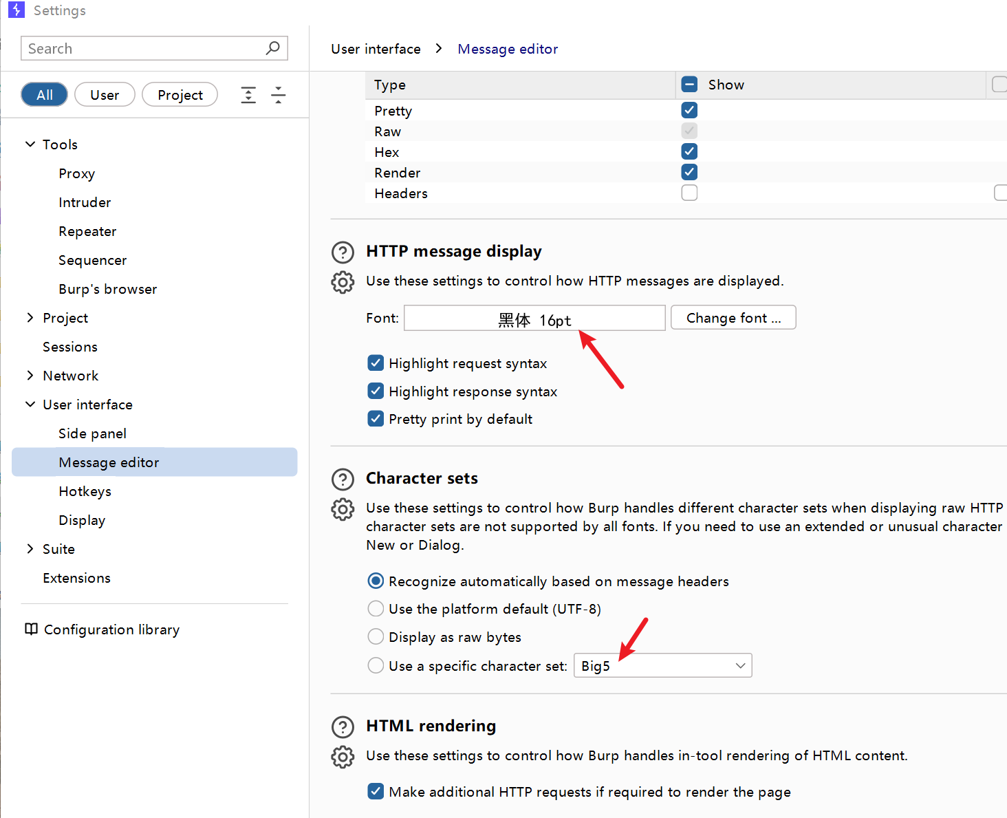
Task: Toggle the Show column header checkbox
Action: (689, 85)
